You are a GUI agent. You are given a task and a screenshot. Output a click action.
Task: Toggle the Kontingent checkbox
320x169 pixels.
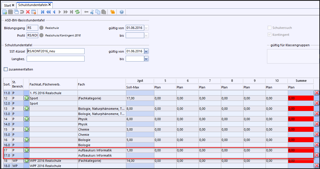click(x=270, y=35)
